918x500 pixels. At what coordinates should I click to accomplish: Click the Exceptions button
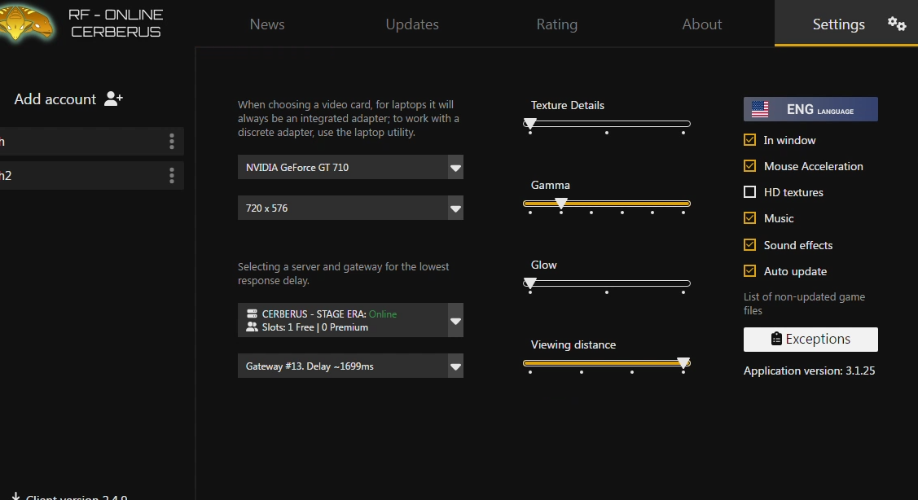pyautogui.click(x=810, y=340)
